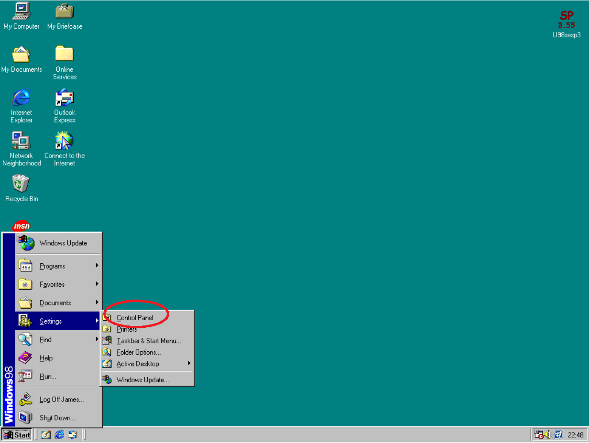The image size is (589, 443).
Task: Select the Network Neighborhood desktop icon
Action: click(x=21, y=141)
